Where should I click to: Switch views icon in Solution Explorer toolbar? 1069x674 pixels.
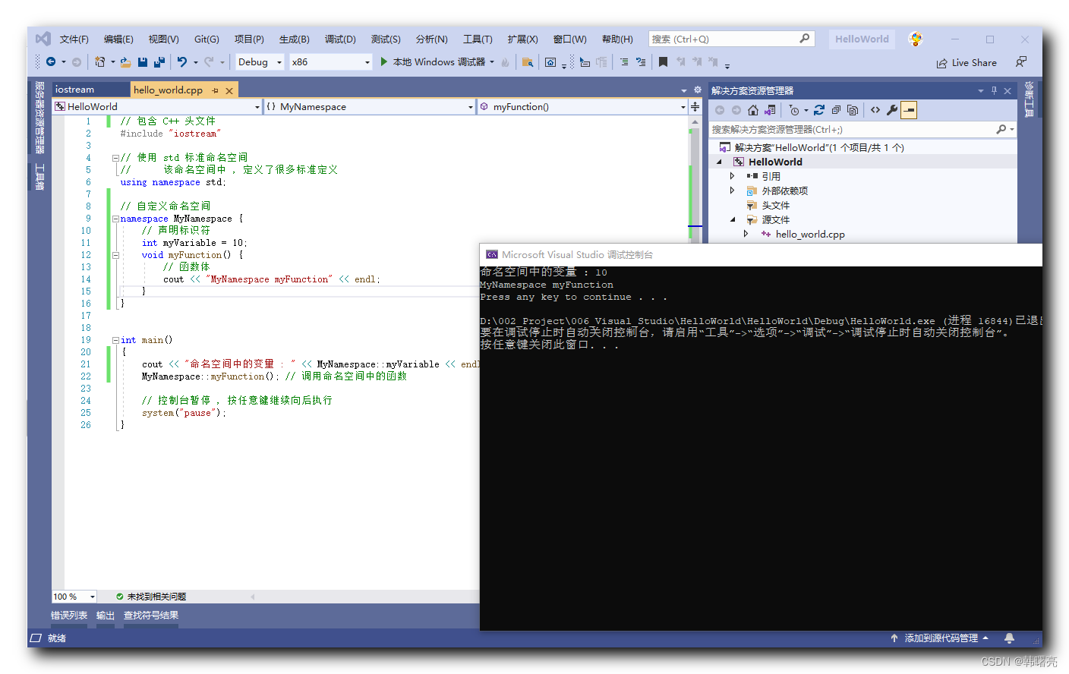pyautogui.click(x=771, y=110)
